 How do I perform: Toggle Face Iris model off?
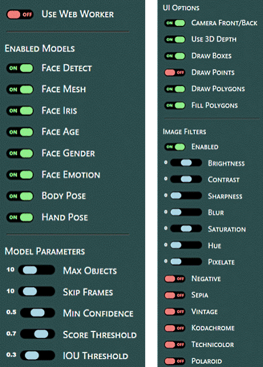pos(20,111)
